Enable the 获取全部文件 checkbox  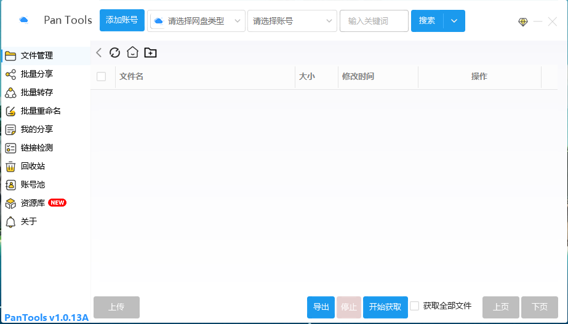tap(414, 306)
